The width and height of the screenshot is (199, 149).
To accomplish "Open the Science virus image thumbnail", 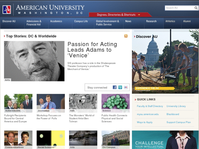I will (x=116, y=103).
